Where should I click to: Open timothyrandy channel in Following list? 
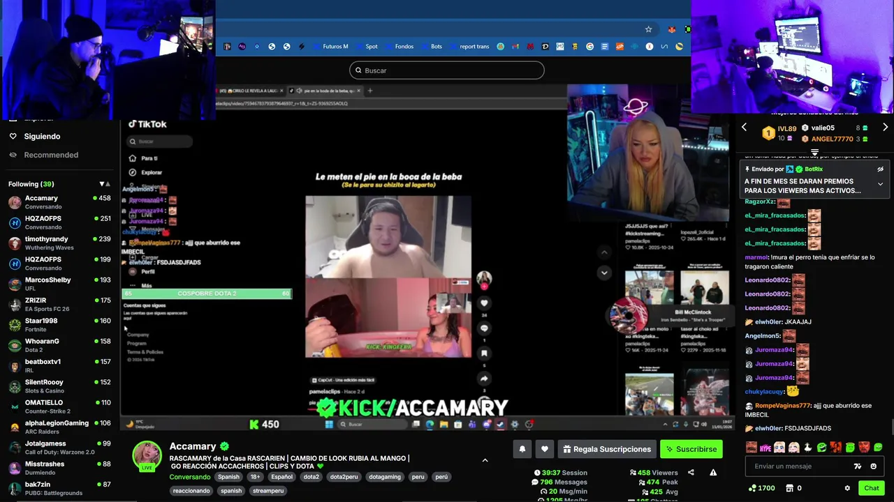pos(60,243)
